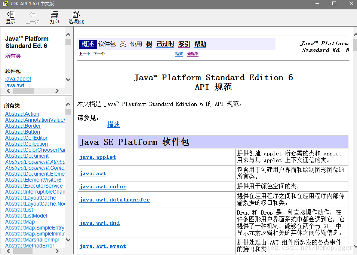Screen dimensions: 357x255
Task: Open the AbstractButton class link
Action: click(x=22, y=132)
